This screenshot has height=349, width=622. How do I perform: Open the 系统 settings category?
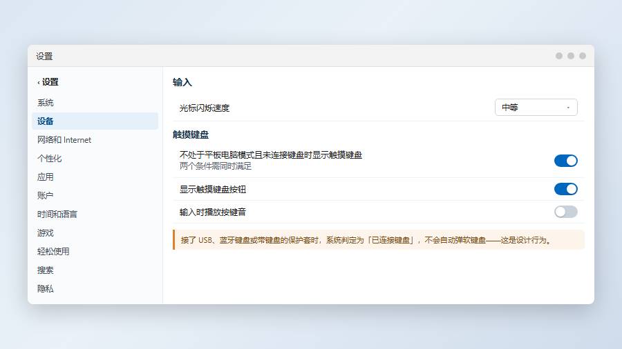[95, 103]
